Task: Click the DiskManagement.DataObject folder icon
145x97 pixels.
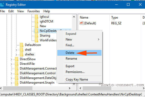Action: pyautogui.click(x=17, y=78)
